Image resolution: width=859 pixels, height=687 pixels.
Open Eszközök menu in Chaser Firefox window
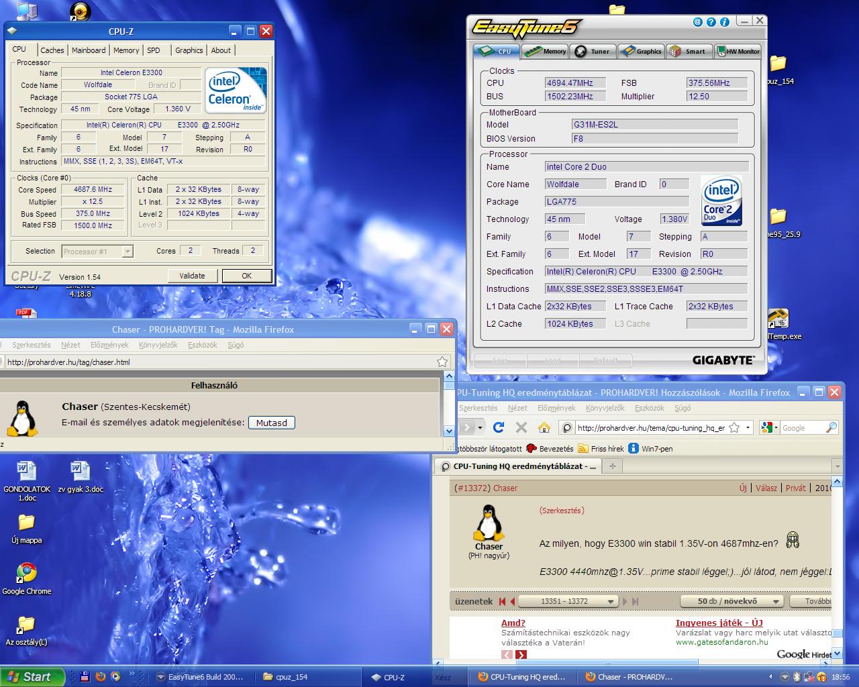click(x=203, y=345)
